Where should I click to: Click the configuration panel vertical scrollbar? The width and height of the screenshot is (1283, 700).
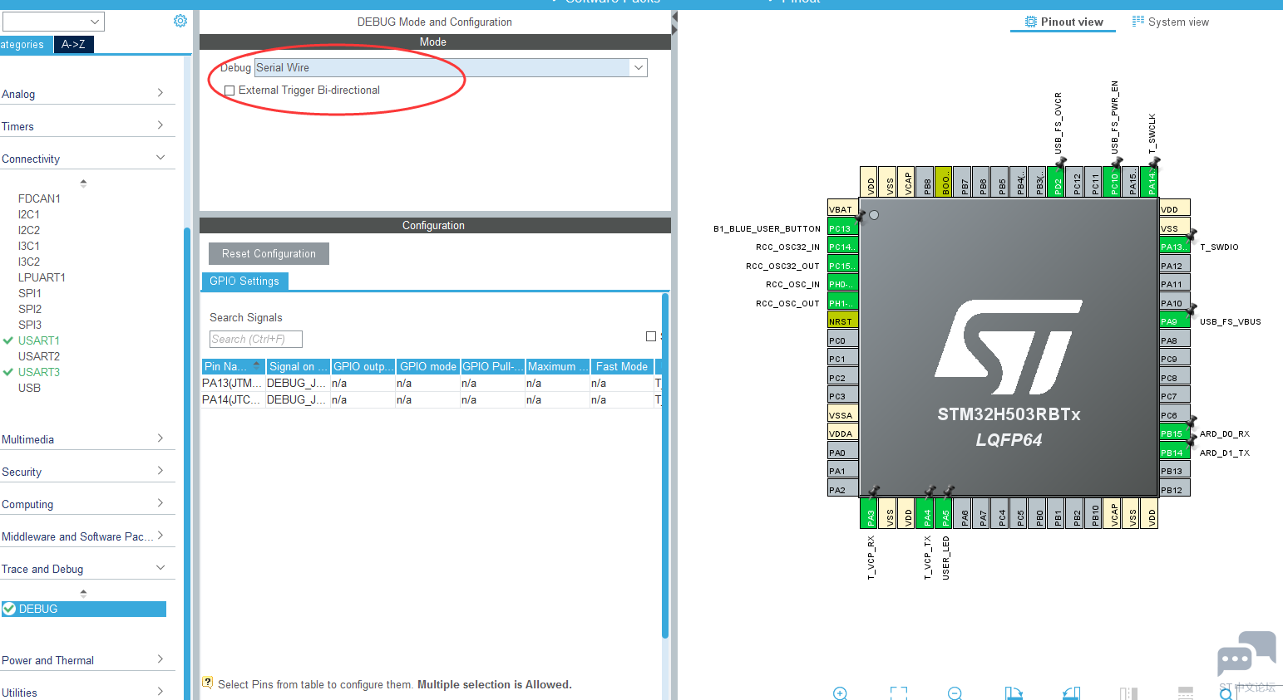tap(665, 465)
